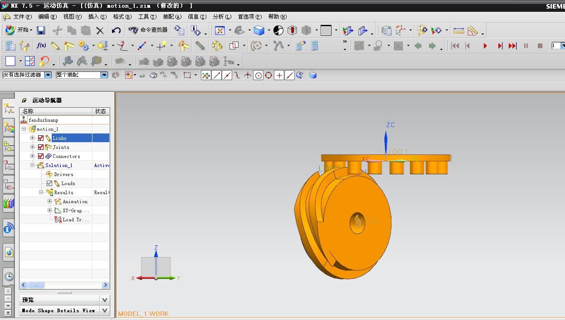This screenshot has height=320, width=565.
Task: Open the entire assembly scope dropdown
Action: point(104,75)
